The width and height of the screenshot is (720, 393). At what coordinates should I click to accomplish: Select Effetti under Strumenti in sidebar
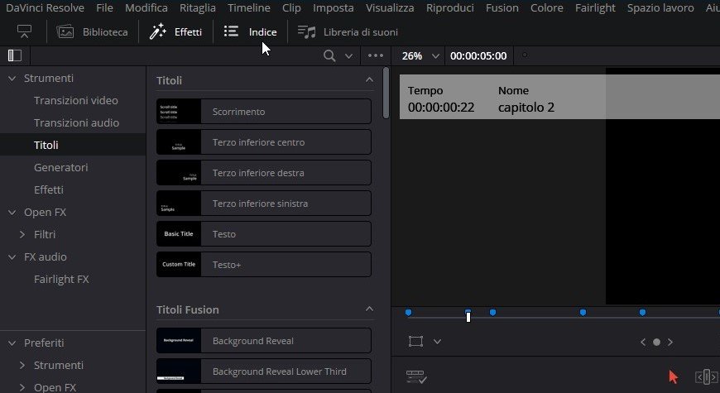click(48, 189)
